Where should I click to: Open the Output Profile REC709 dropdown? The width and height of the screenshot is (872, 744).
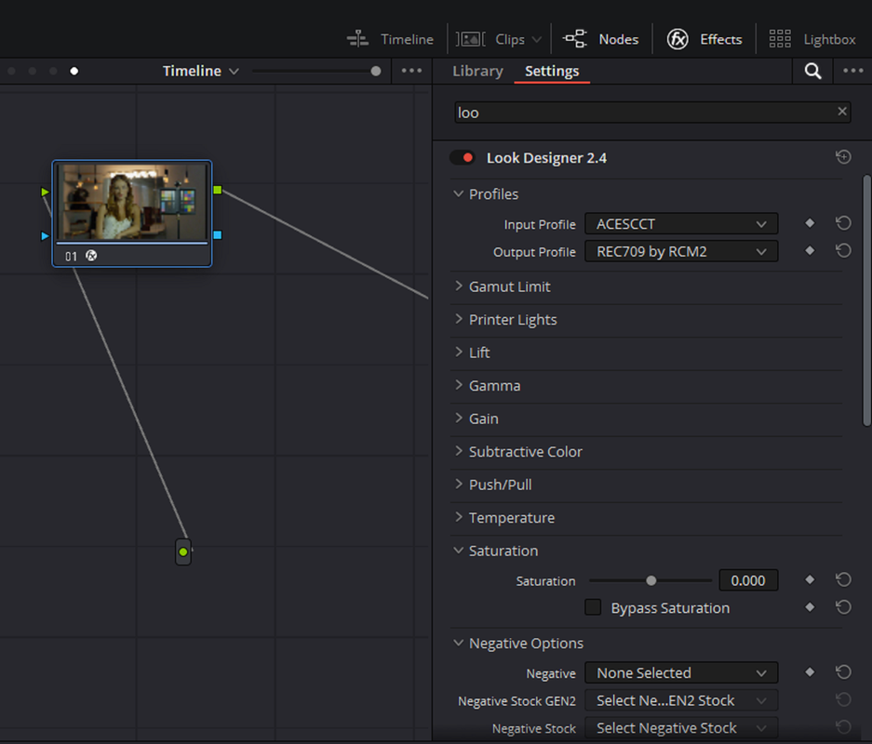pos(681,252)
